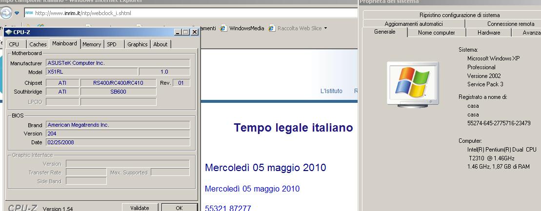Open the Caches tab in CPU-Z
The image size is (541, 211).
pyautogui.click(x=38, y=44)
